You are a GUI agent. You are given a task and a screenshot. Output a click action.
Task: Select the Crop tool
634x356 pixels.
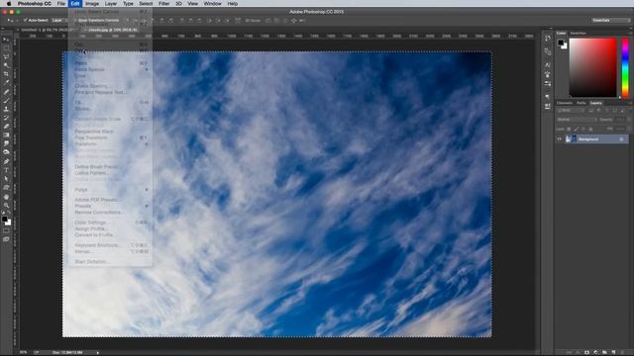tap(6, 74)
